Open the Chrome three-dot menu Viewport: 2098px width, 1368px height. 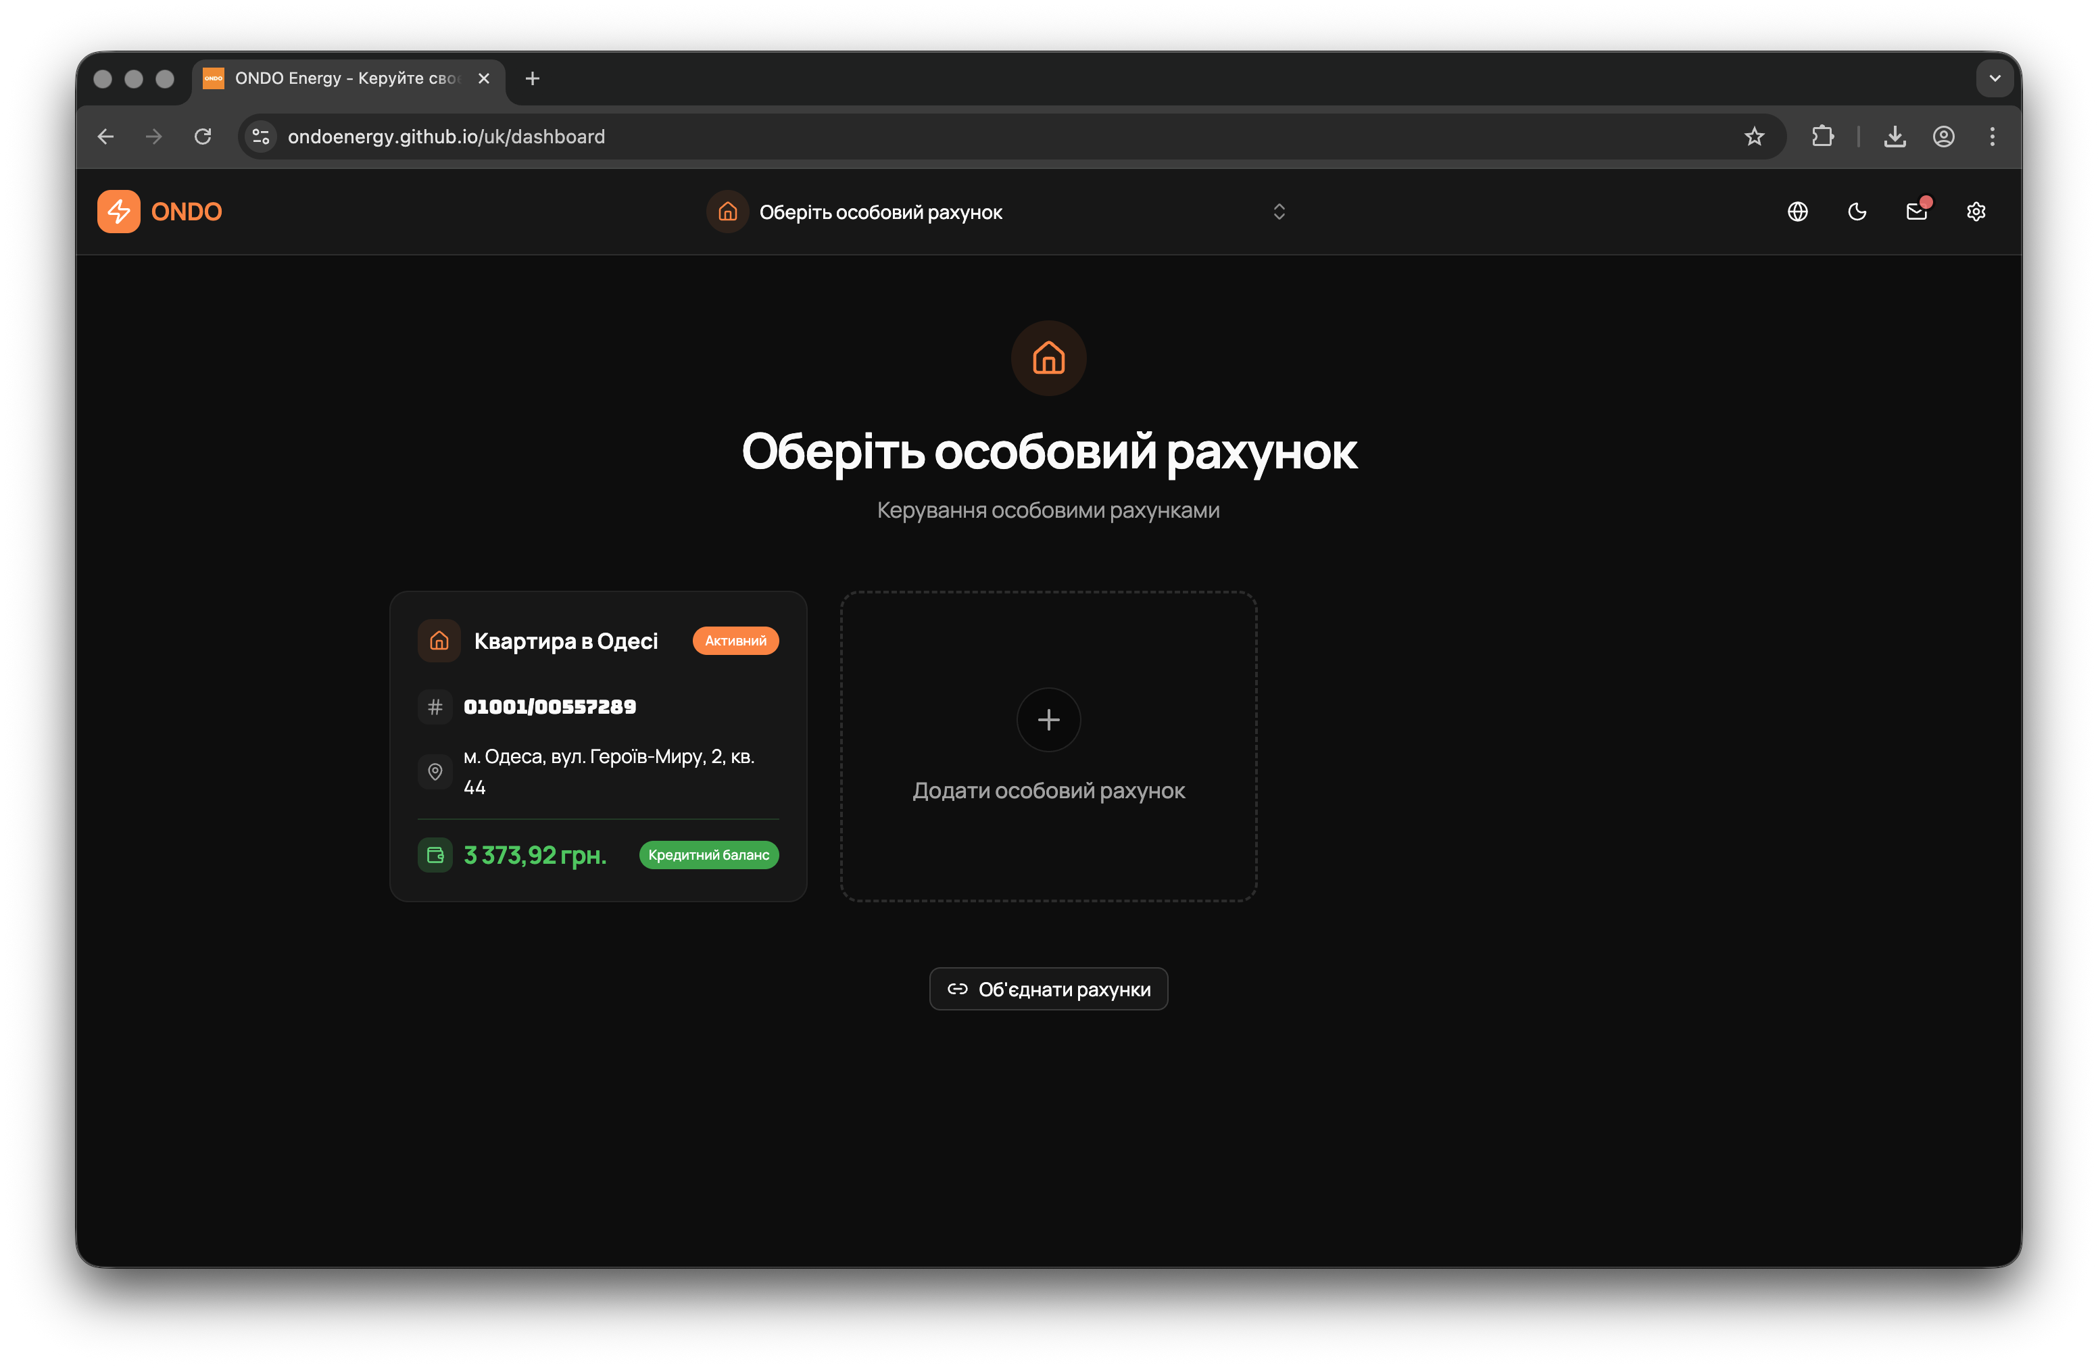1992,137
